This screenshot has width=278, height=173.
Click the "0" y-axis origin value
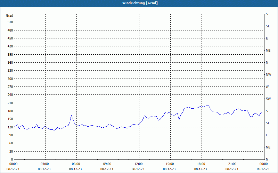(x=12, y=160)
